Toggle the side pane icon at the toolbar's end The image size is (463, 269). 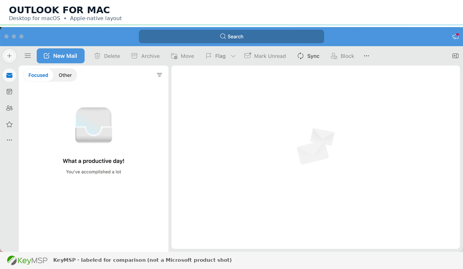click(455, 56)
